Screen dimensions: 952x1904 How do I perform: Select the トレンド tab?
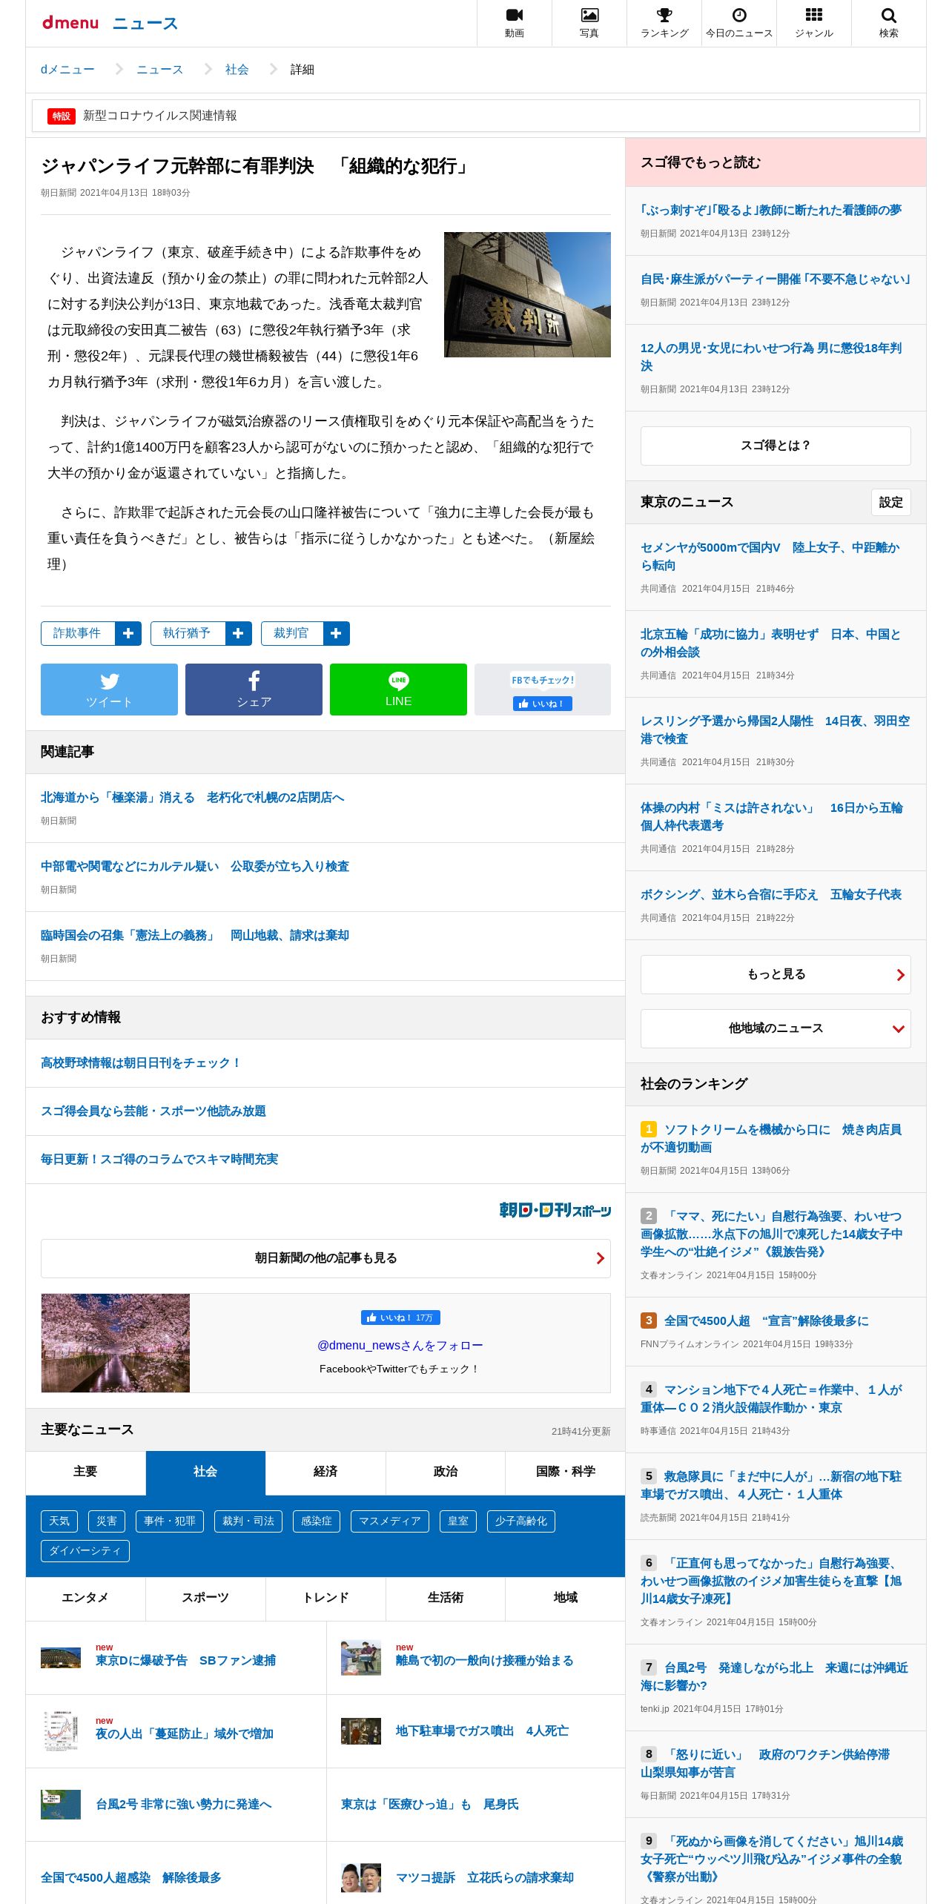tap(325, 1599)
